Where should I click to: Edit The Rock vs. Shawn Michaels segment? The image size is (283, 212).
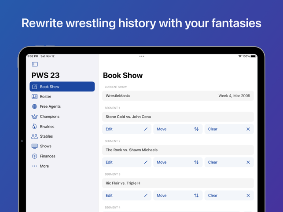click(127, 162)
